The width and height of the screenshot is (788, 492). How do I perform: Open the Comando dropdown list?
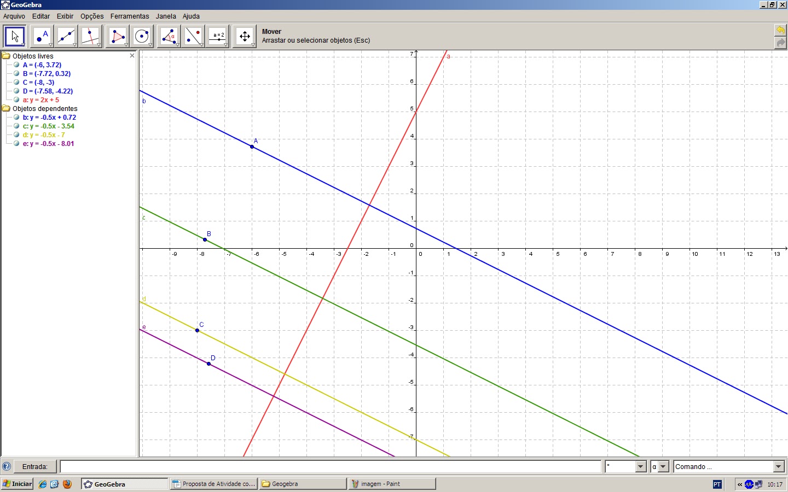pyautogui.click(x=779, y=467)
